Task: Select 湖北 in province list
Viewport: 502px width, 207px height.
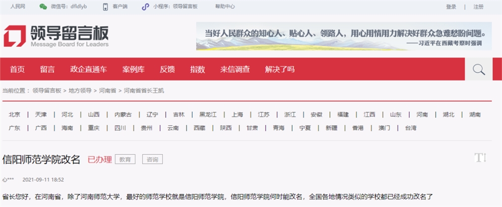Action: 448,114
